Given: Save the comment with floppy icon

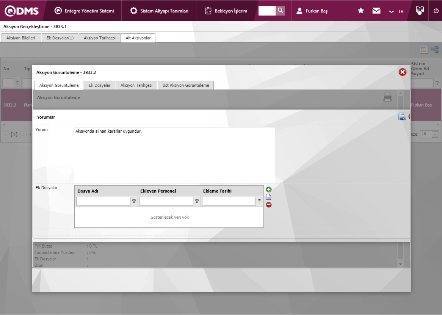Looking at the screenshot, I should point(402,117).
